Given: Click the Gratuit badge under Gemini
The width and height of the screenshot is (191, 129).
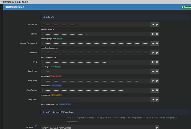Looking at the screenshot, I should tap(60, 39).
